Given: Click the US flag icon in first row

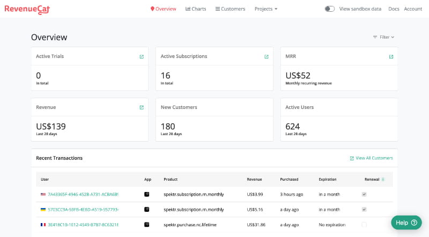Looking at the screenshot, I should click(x=43, y=194).
